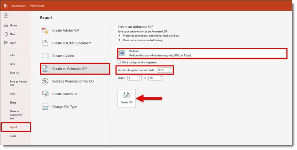Increase seconds to spend on each slide
The image size is (297, 150).
[171, 68]
